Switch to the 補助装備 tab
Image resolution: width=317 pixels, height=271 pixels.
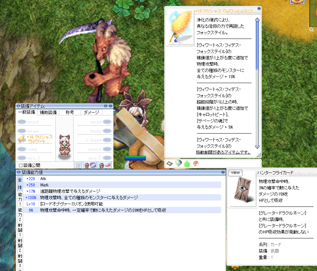coord(48,113)
